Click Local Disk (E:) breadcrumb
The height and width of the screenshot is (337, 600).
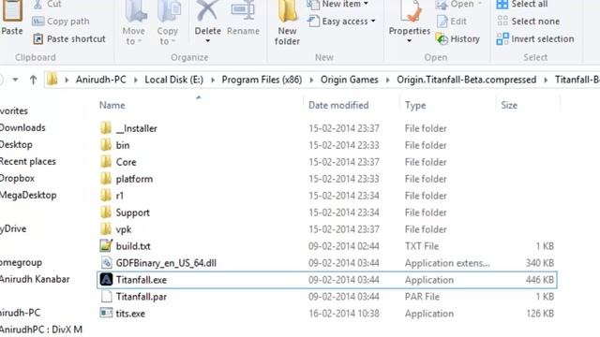173,80
